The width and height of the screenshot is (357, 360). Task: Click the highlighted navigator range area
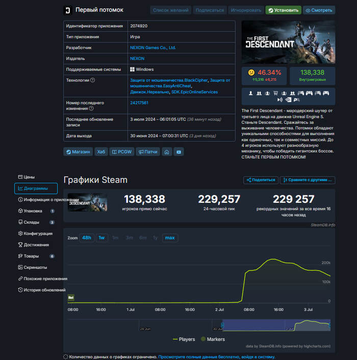pos(276,325)
